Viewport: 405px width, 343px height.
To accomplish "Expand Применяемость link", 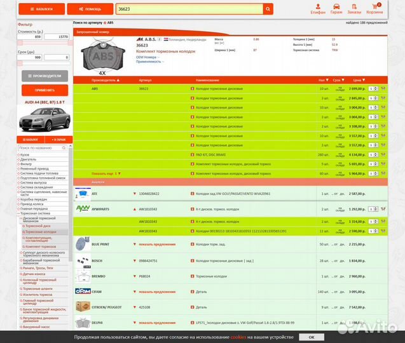I will click(150, 62).
